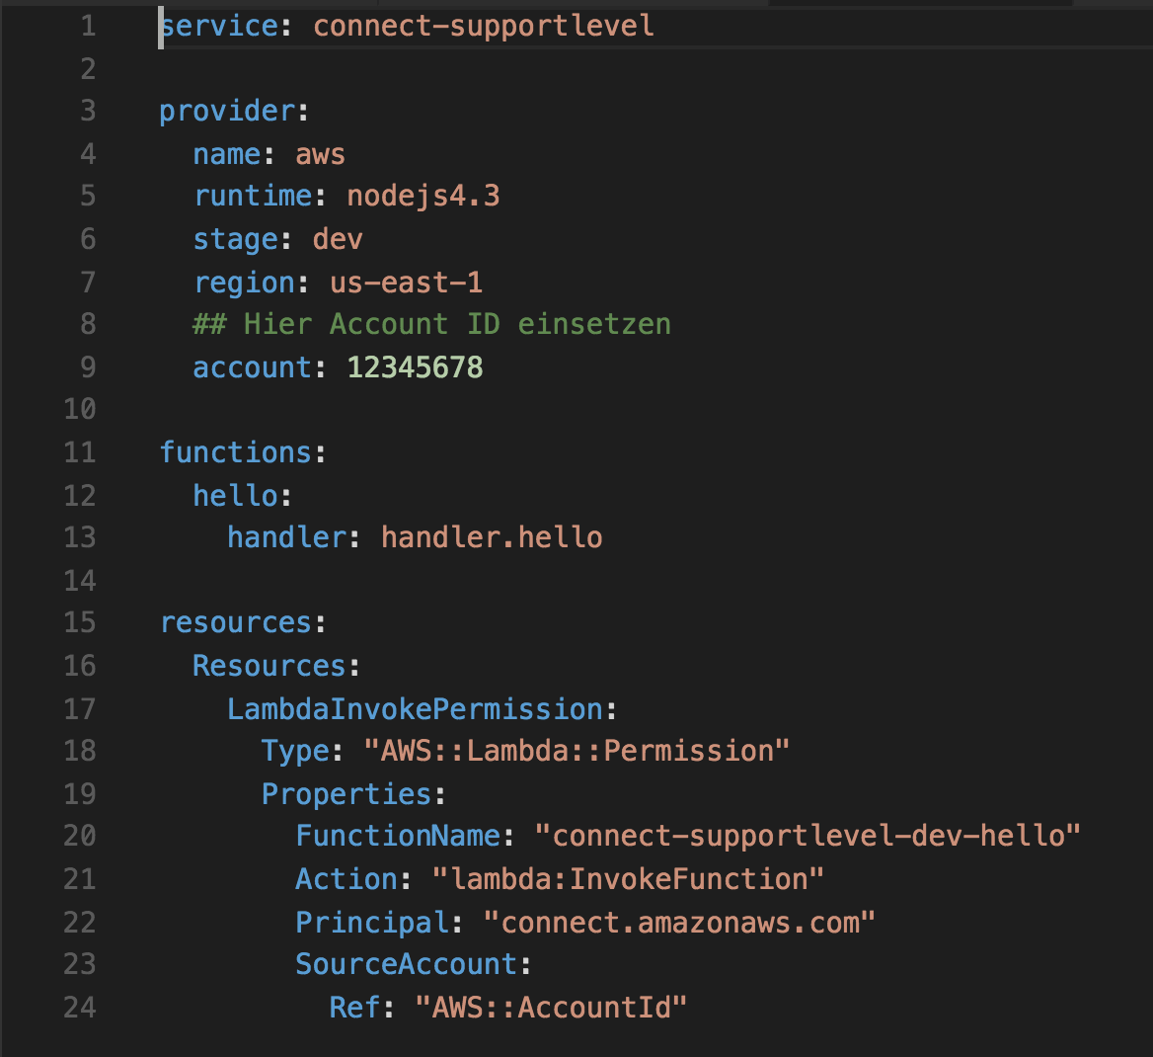Viewport: 1153px width, 1057px height.
Task: Click the 'hello' function key on line 12
Action: click(236, 496)
